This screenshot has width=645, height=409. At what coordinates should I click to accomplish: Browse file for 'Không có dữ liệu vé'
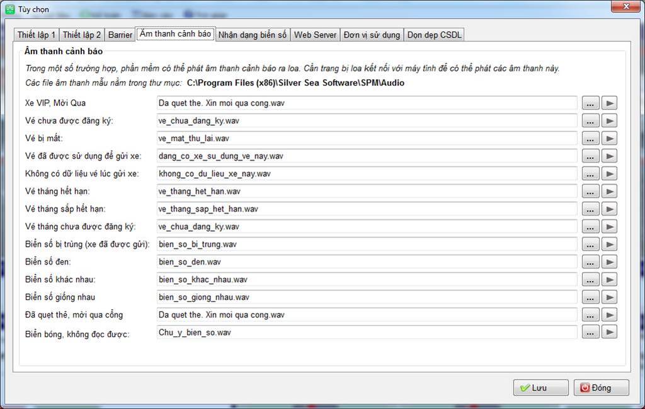click(x=590, y=173)
